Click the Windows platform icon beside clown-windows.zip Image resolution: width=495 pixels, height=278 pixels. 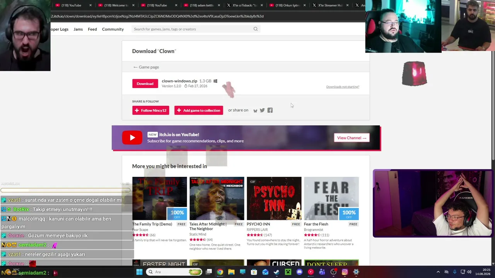tap(215, 81)
